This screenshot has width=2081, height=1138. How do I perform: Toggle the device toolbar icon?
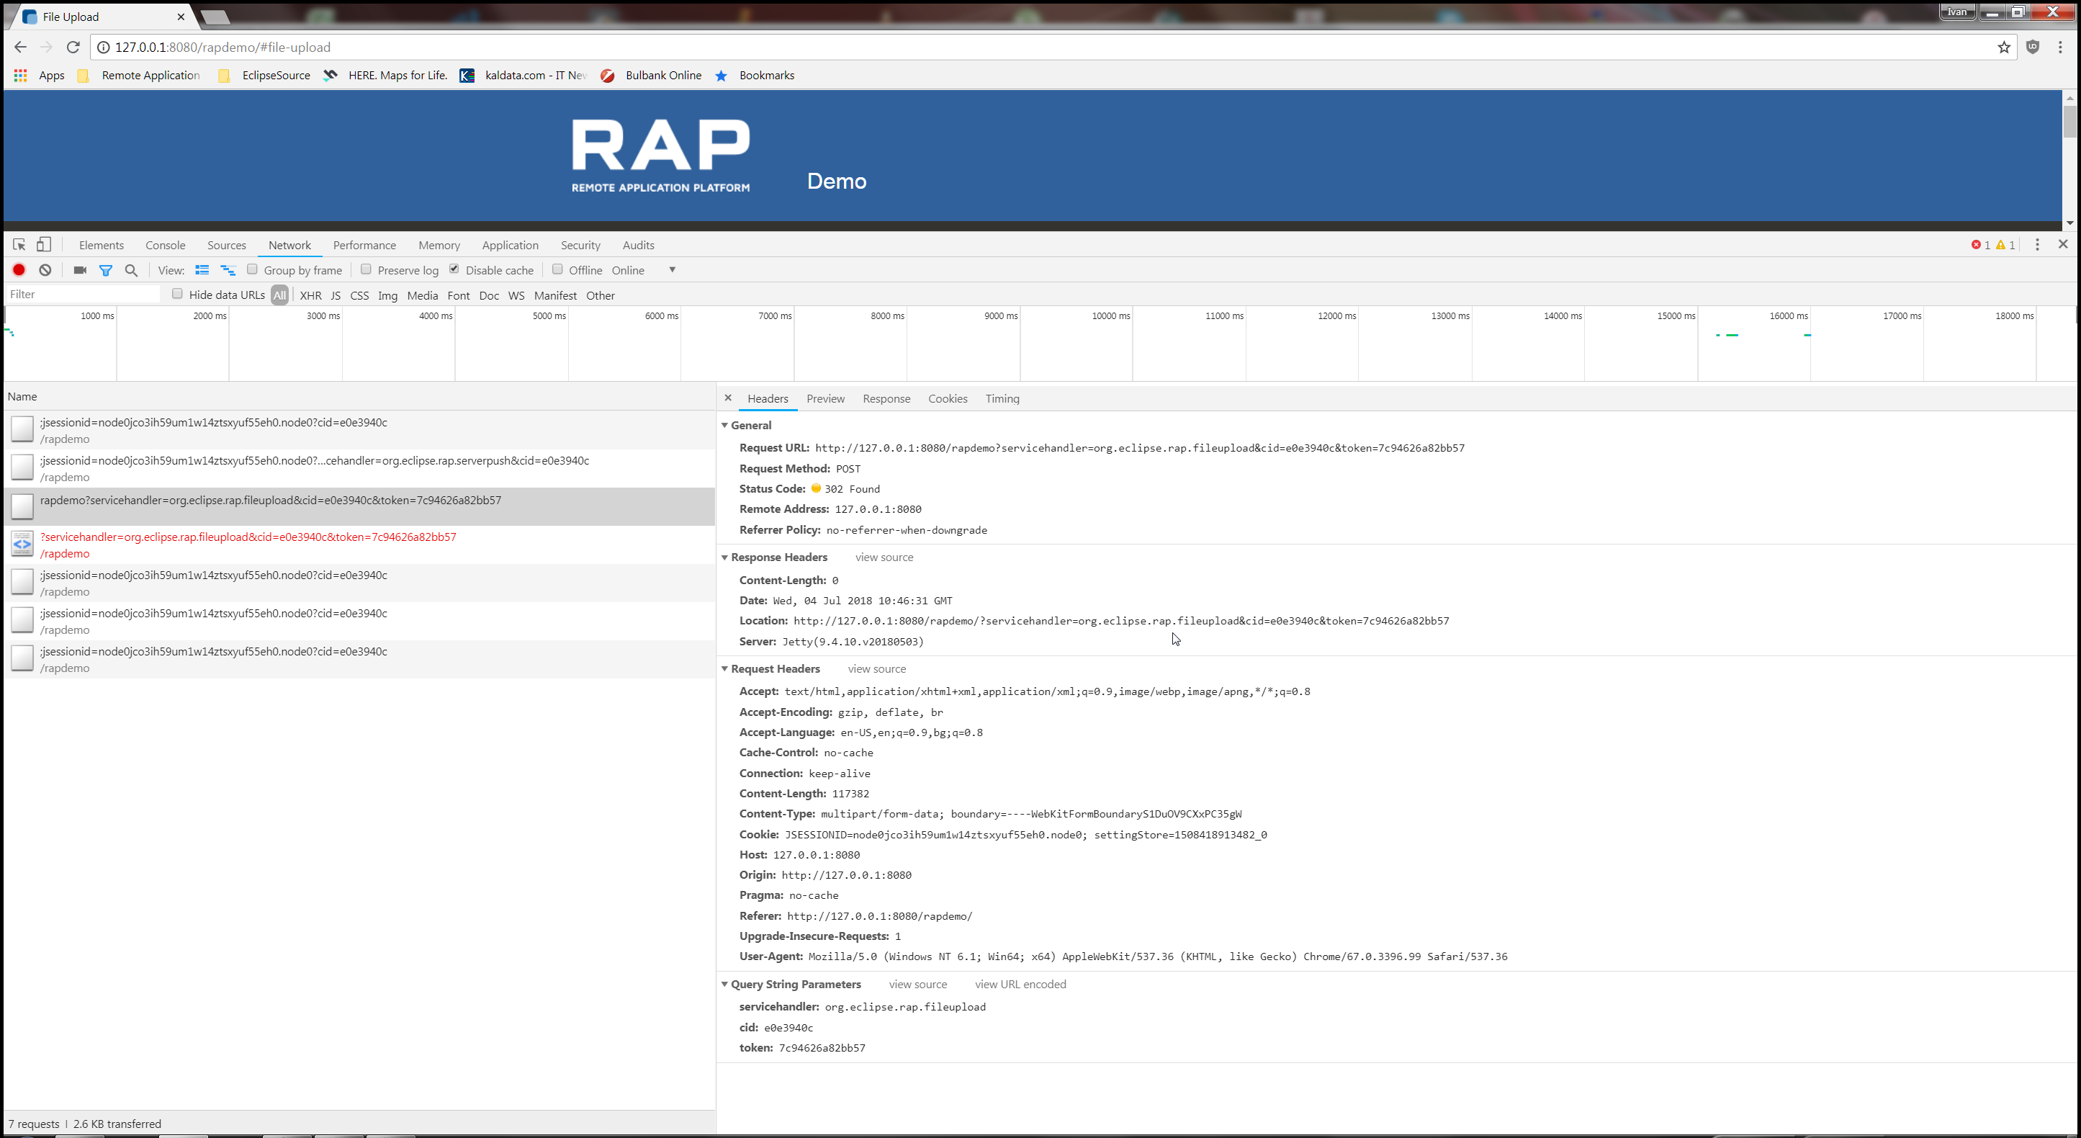(45, 244)
